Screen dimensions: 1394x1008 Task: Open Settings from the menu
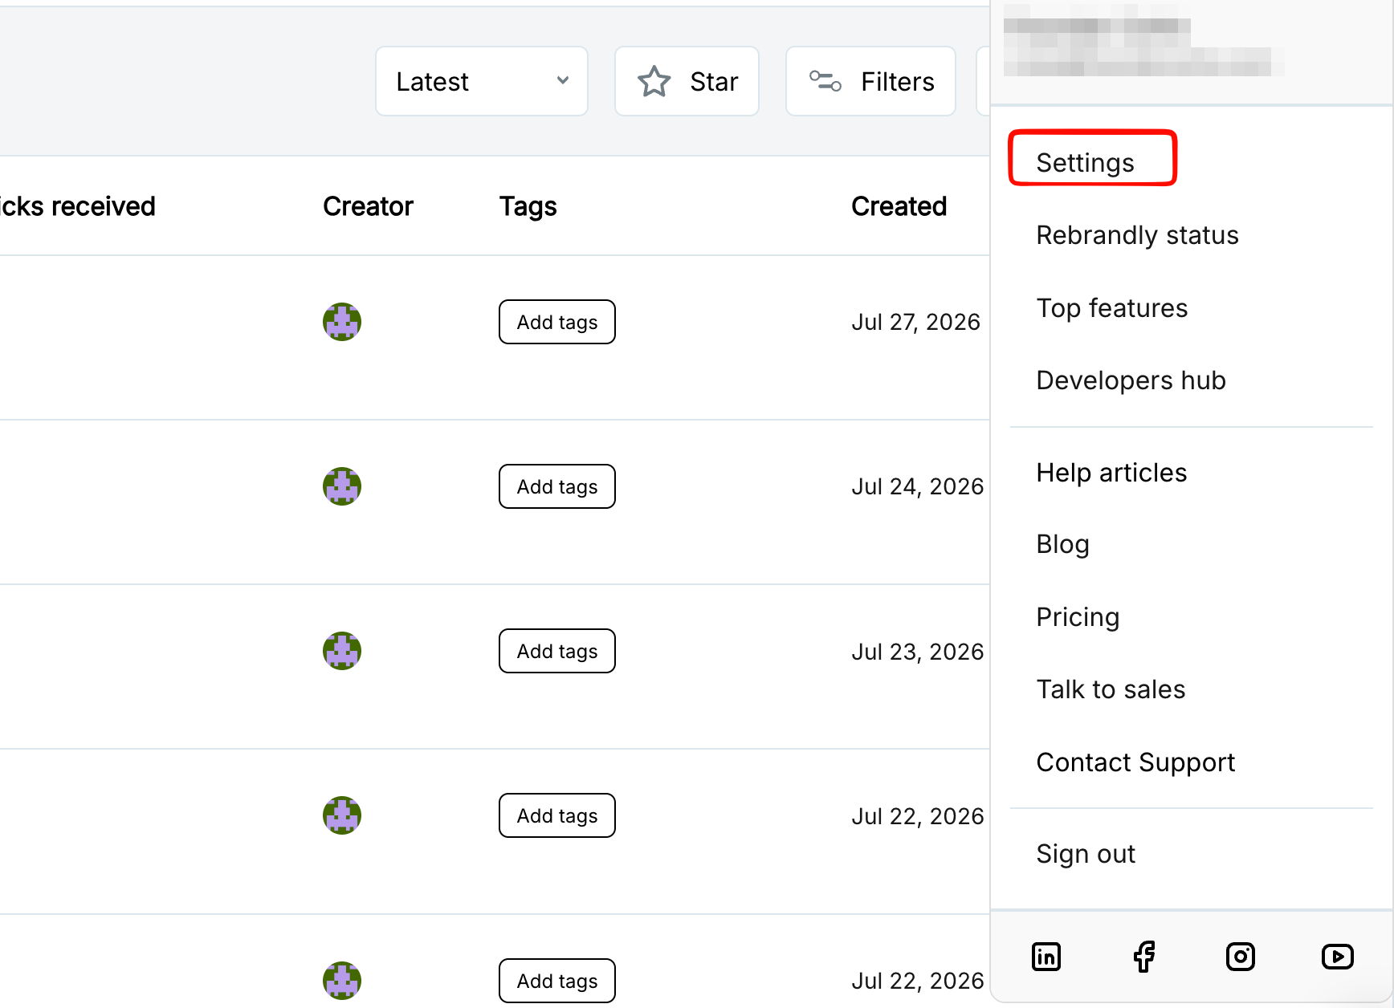[x=1085, y=163]
